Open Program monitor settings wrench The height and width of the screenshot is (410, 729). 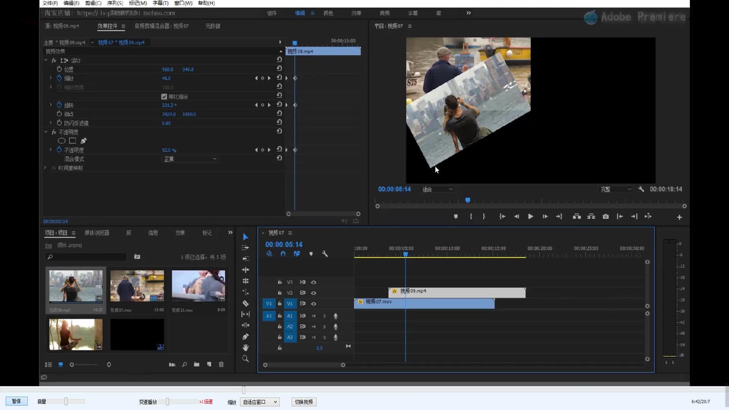(641, 189)
